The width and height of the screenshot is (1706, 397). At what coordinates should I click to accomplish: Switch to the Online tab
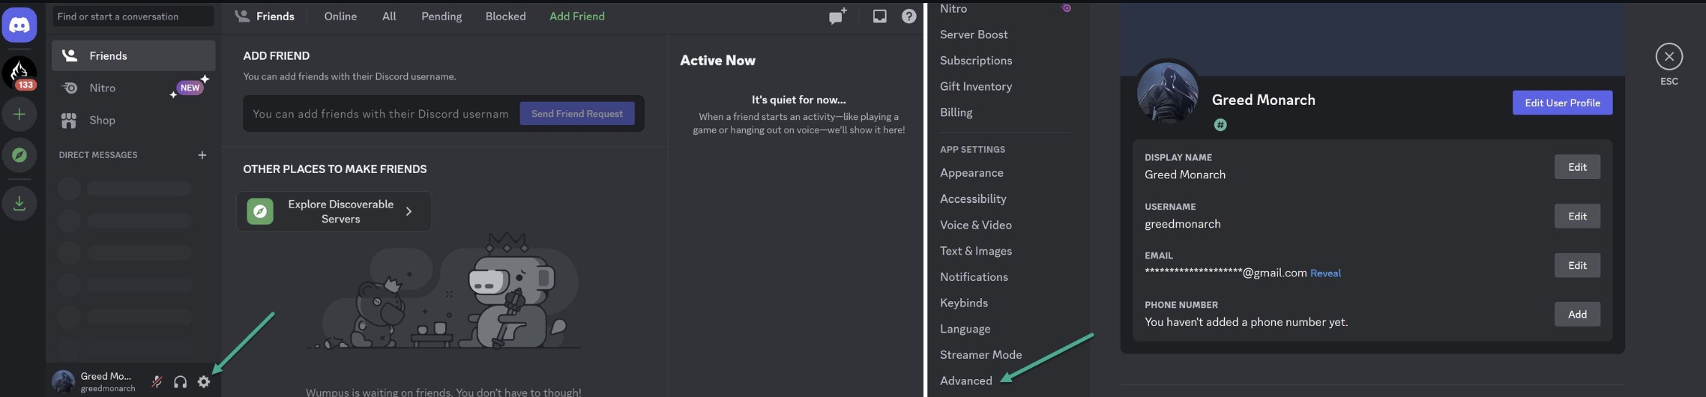coord(340,16)
